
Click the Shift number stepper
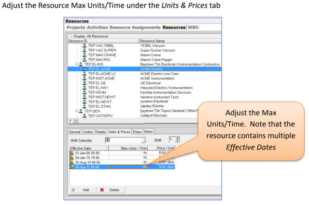177,140
